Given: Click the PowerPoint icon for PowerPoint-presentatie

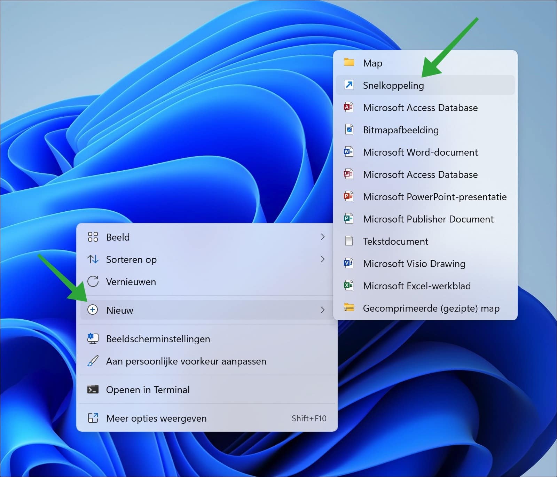Looking at the screenshot, I should pos(349,196).
